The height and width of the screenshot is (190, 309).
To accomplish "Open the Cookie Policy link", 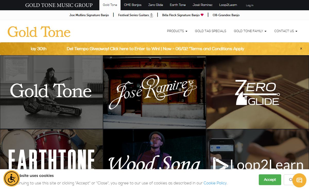I will 215,183.
